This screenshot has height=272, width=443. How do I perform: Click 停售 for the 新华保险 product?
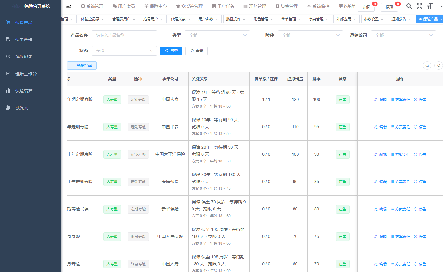[420, 209]
